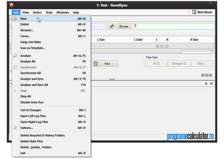Image resolution: width=224 pixels, height=159 pixels.
Task: Select Delete Recycled & History Folders
Action: pyautogui.click(x=51, y=135)
